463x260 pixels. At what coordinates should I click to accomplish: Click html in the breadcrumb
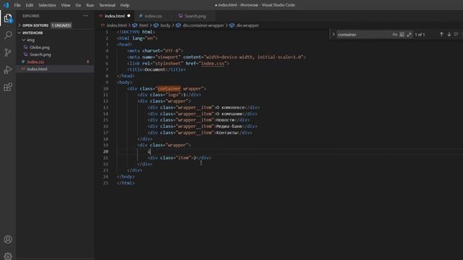point(143,25)
